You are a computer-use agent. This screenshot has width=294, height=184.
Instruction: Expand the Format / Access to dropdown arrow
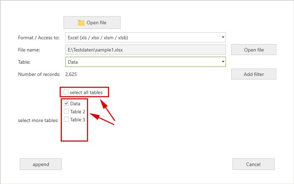(x=222, y=37)
